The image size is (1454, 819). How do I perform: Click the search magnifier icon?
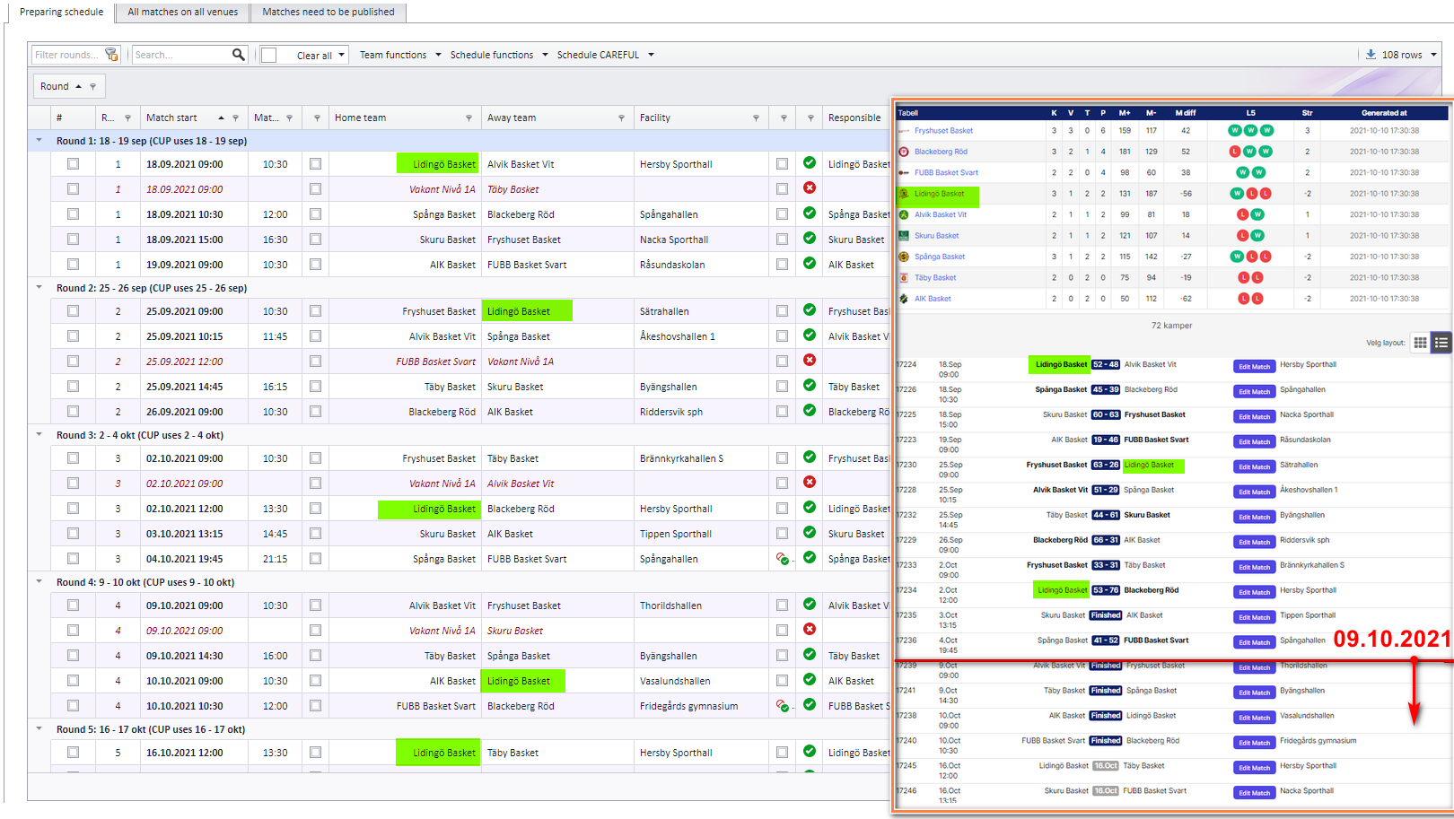(239, 55)
